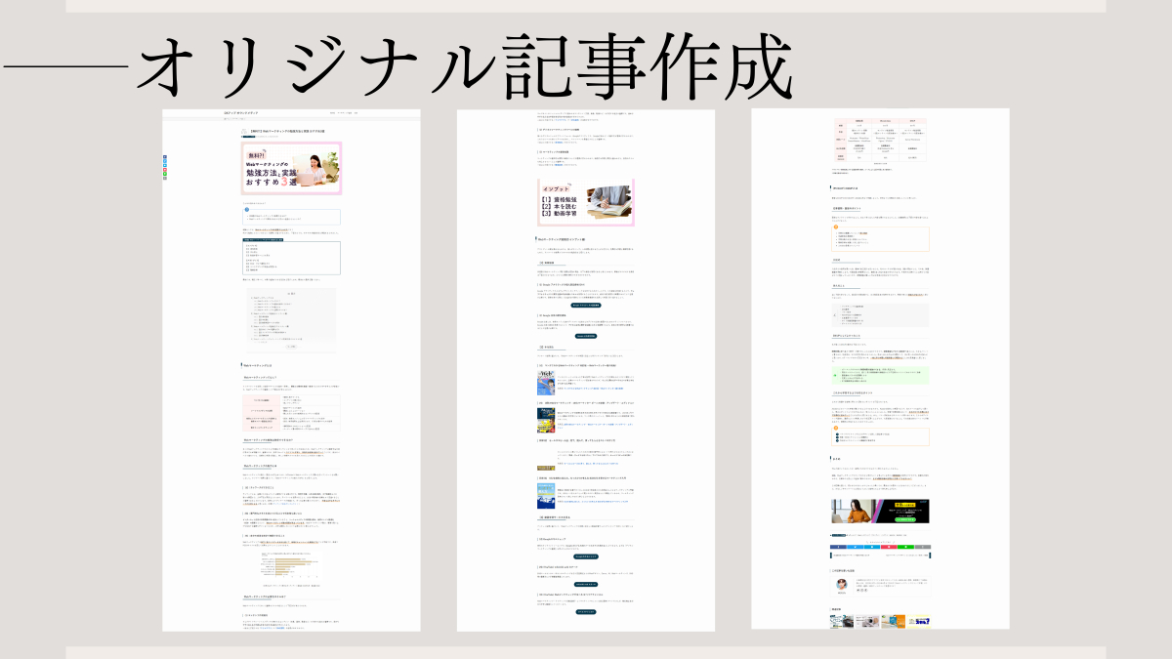
Task: Click the Facebook icon in floating left share bar
Action: (165, 157)
